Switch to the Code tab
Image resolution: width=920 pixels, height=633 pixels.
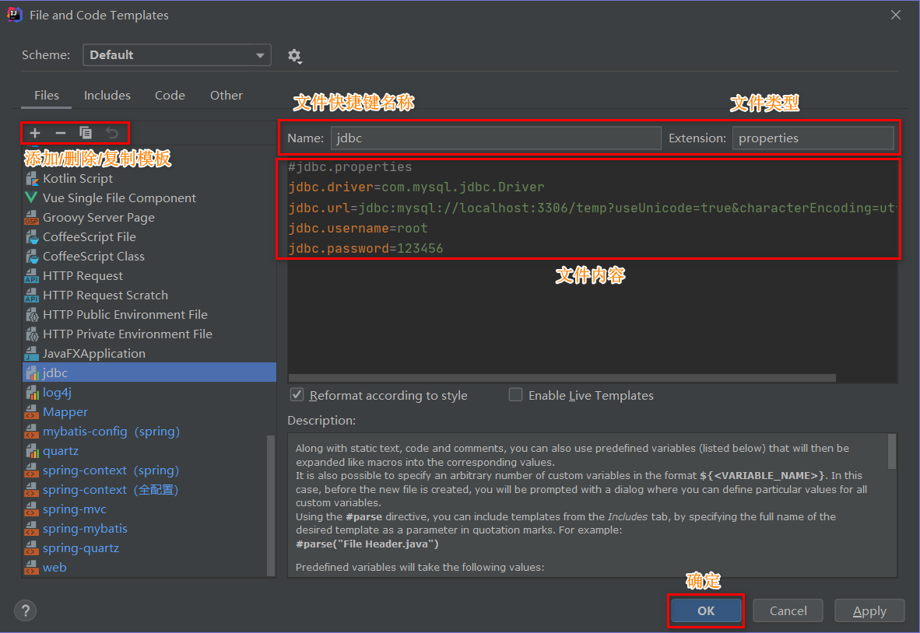(170, 96)
